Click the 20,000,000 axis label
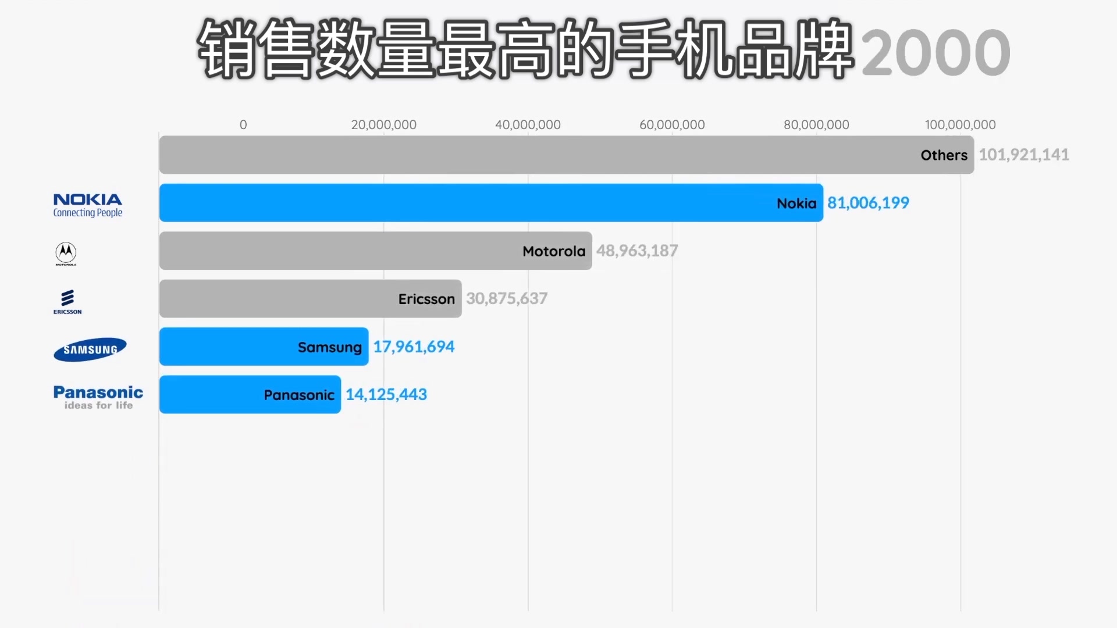This screenshot has height=628, width=1117. pos(384,124)
